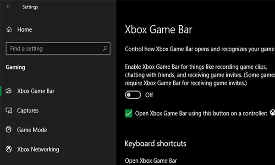Go to Game Mode settings
Image resolution: width=275 pixels, height=165 pixels.
tap(32, 130)
